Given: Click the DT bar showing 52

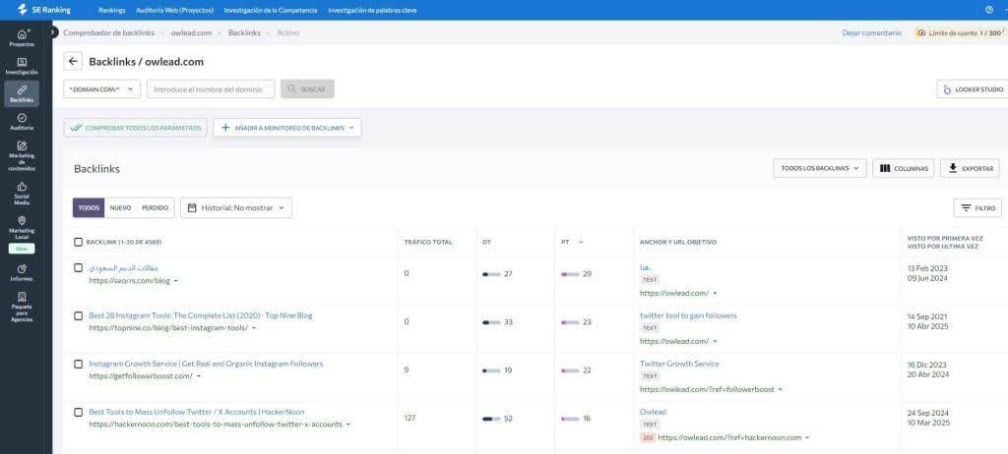Looking at the screenshot, I should coord(491,419).
